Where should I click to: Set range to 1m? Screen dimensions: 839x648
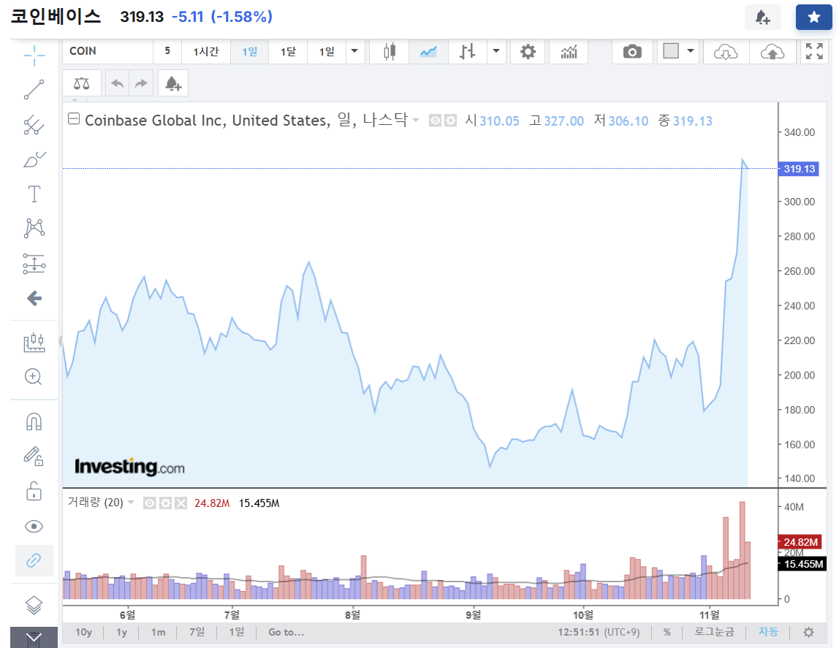pos(159,632)
